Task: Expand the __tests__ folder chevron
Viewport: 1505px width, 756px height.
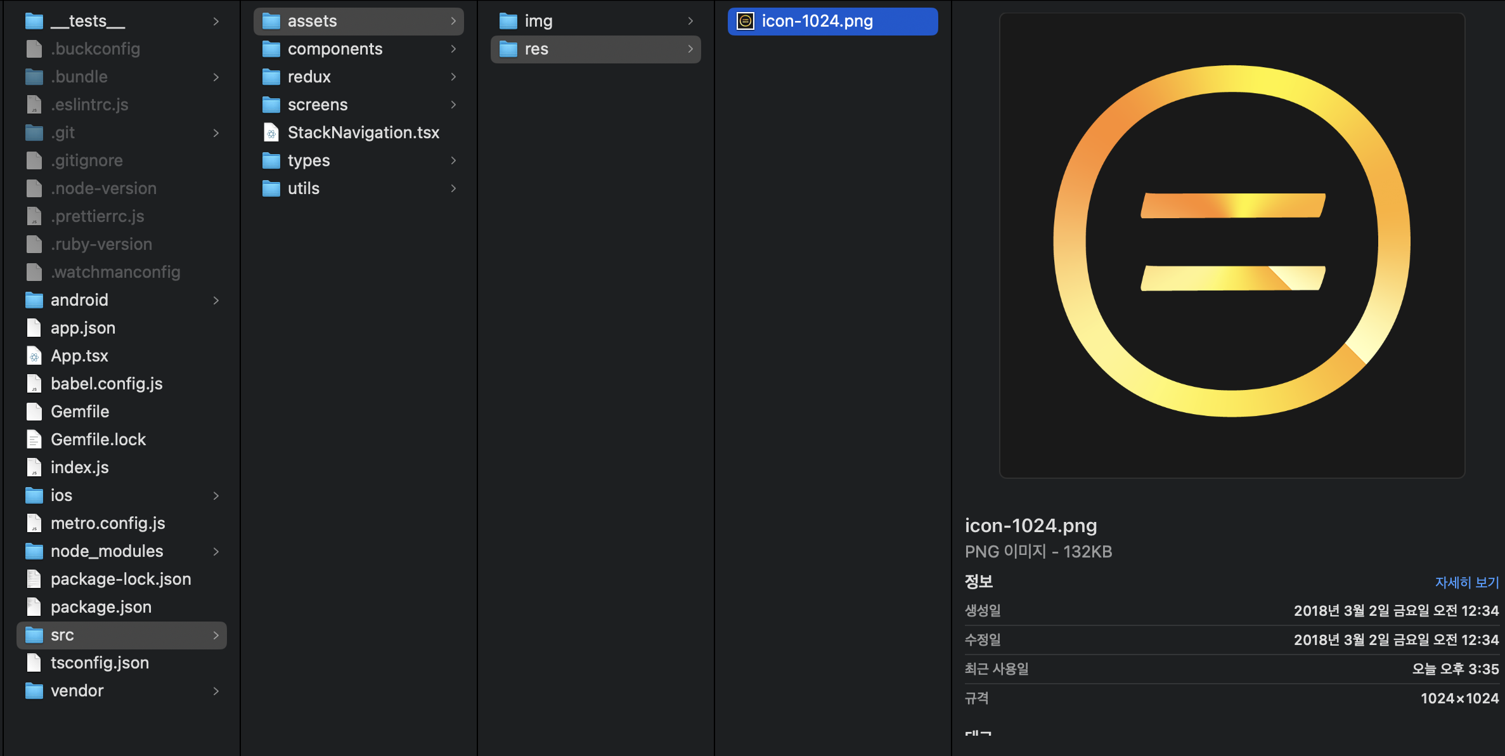Action: click(216, 21)
